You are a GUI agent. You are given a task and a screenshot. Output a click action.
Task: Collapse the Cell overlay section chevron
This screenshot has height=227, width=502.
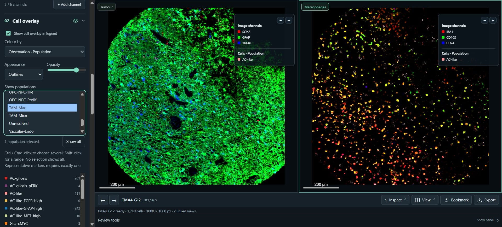[x=83, y=21]
